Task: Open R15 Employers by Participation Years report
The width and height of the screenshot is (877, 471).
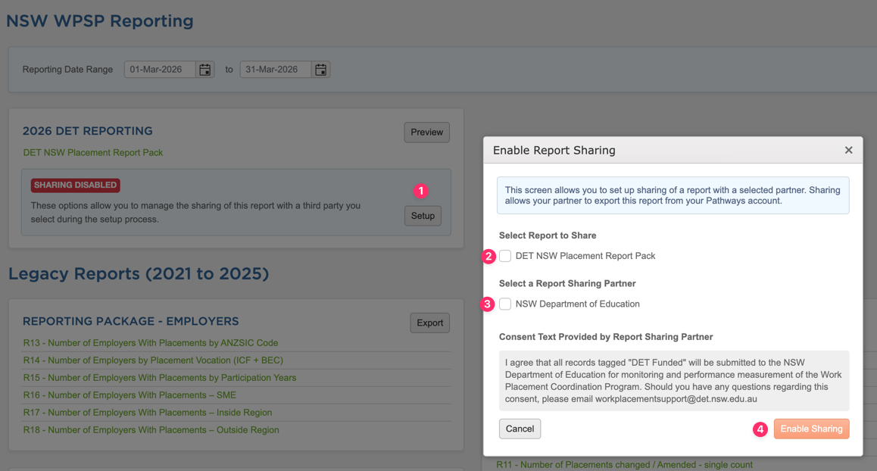Action: click(x=160, y=378)
